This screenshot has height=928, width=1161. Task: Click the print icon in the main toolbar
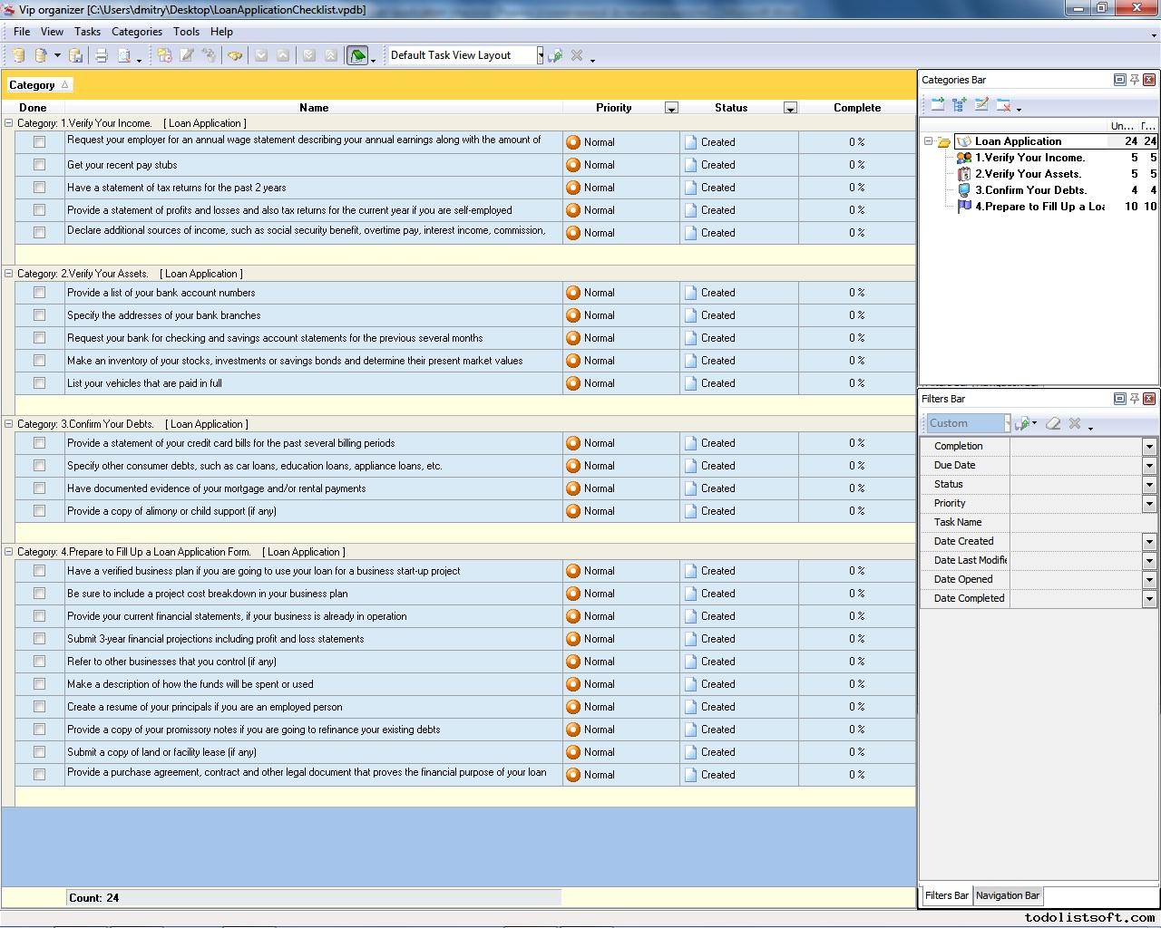point(102,56)
